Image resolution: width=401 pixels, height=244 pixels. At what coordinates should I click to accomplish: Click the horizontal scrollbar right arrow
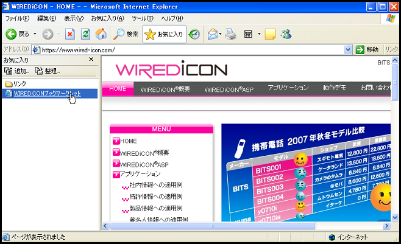click(386, 226)
